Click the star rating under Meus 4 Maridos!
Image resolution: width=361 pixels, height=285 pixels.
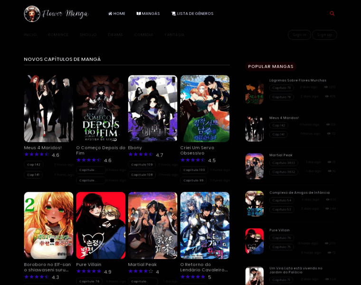coord(37,154)
